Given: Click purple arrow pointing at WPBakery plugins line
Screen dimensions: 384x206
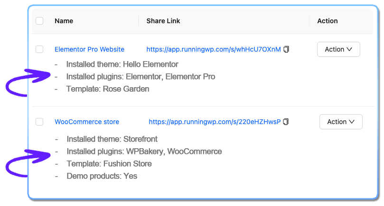Looking at the screenshot, I should tap(28, 163).
